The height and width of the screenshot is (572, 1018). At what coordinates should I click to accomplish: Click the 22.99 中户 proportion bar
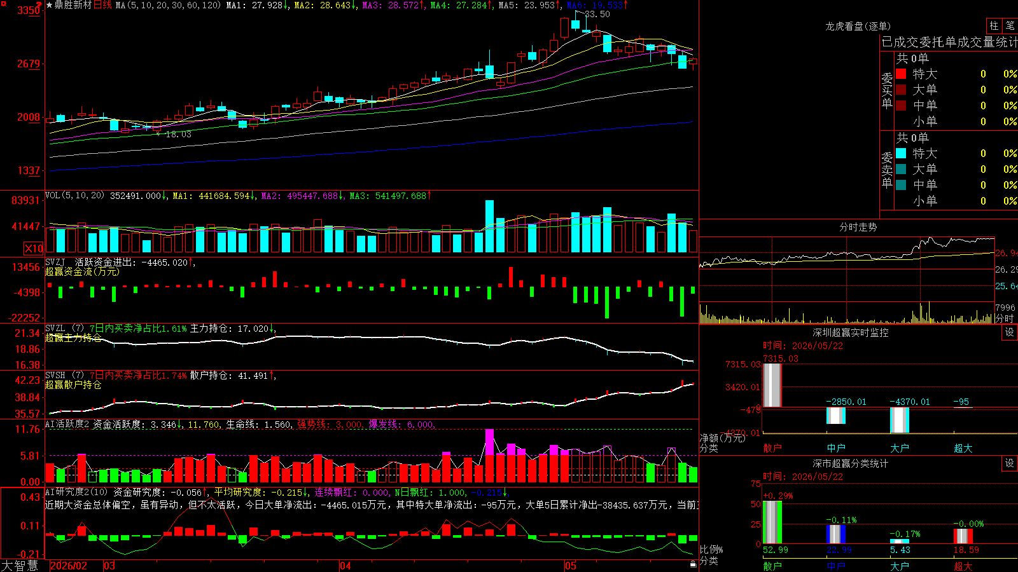[836, 535]
